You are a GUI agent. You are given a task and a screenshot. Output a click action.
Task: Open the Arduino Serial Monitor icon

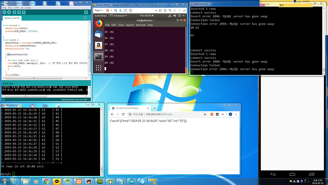86,12
